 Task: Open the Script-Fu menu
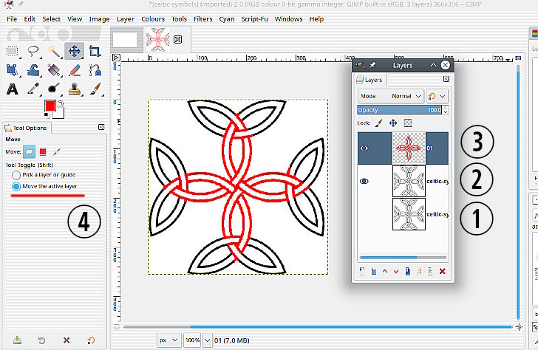tap(253, 18)
